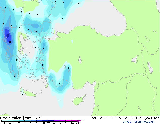This screenshot has width=160, height=124.
Task: Click the legend label '25'
Action: coord(49,123)
